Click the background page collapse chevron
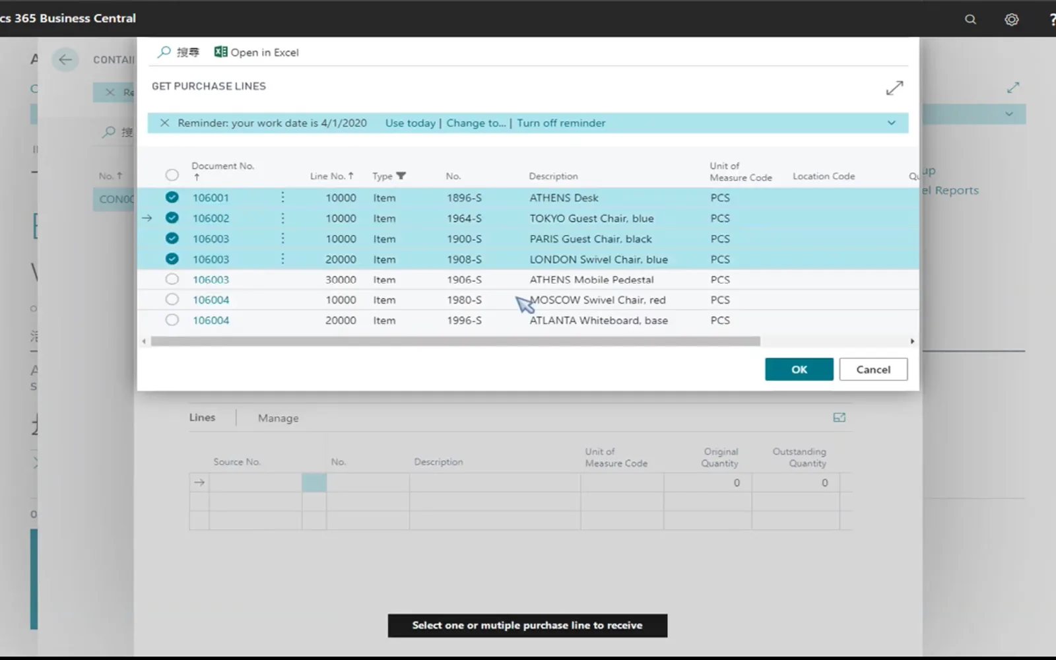 point(1008,114)
